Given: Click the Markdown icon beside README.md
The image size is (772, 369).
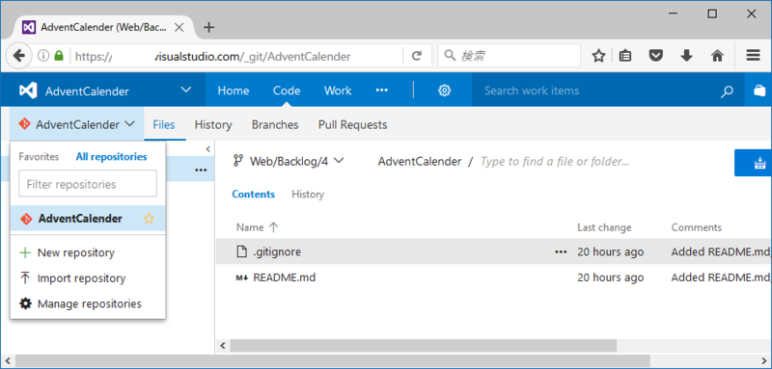Looking at the screenshot, I should (242, 278).
